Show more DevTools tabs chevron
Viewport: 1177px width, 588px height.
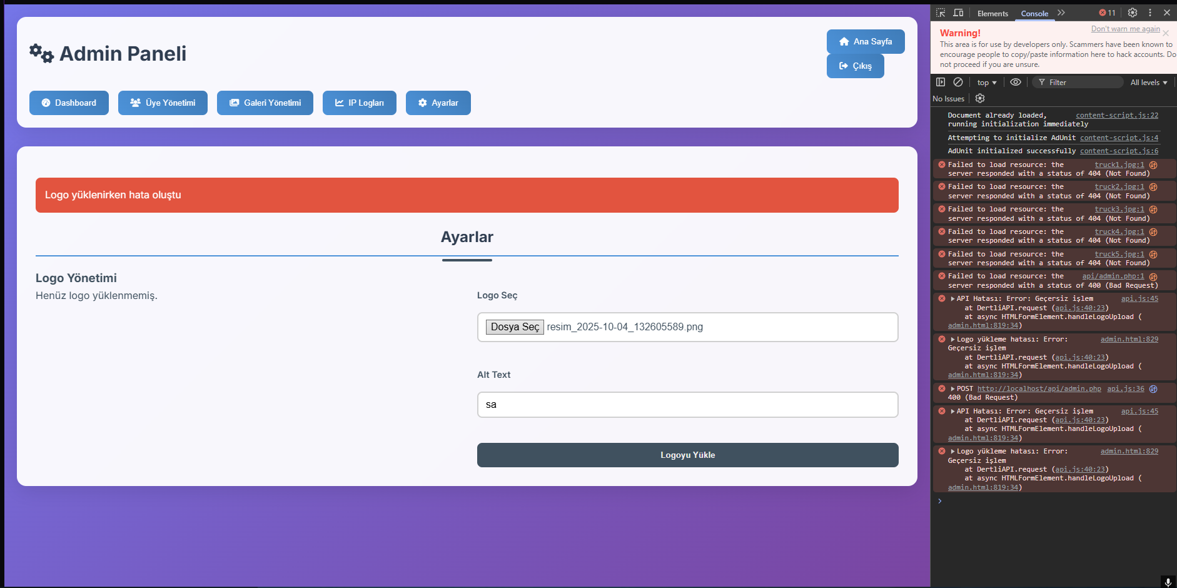point(1061,13)
